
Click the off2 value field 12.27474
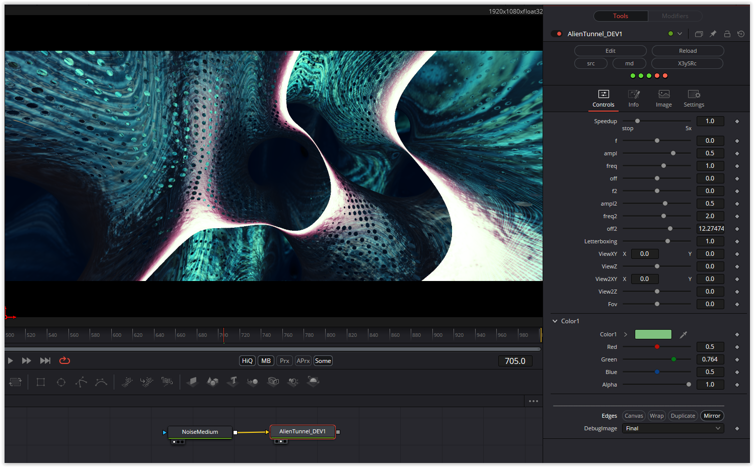click(x=710, y=229)
